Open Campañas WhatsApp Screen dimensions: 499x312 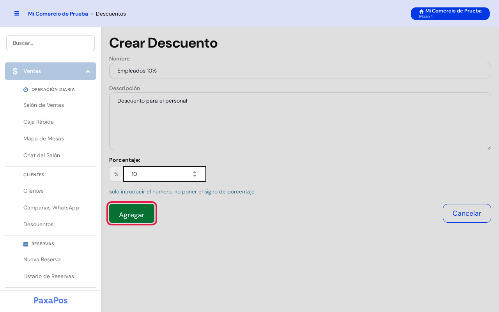pyautogui.click(x=51, y=207)
